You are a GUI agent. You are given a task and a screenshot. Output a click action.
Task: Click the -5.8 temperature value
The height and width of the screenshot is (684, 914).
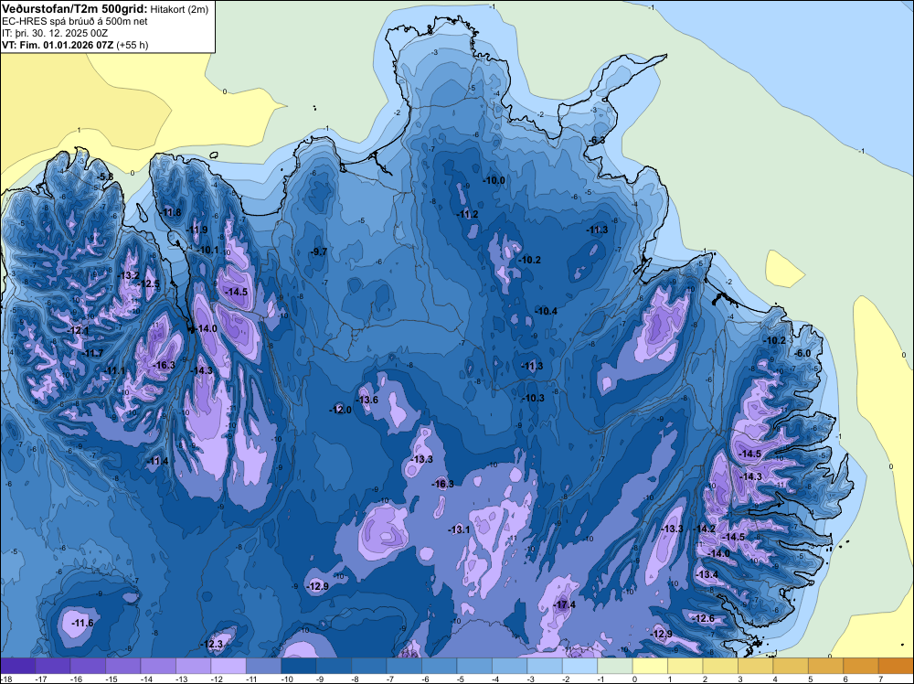[105, 176]
